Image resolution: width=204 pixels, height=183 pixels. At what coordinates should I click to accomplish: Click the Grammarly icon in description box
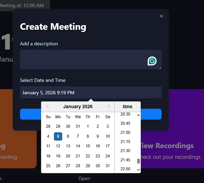[152, 61]
